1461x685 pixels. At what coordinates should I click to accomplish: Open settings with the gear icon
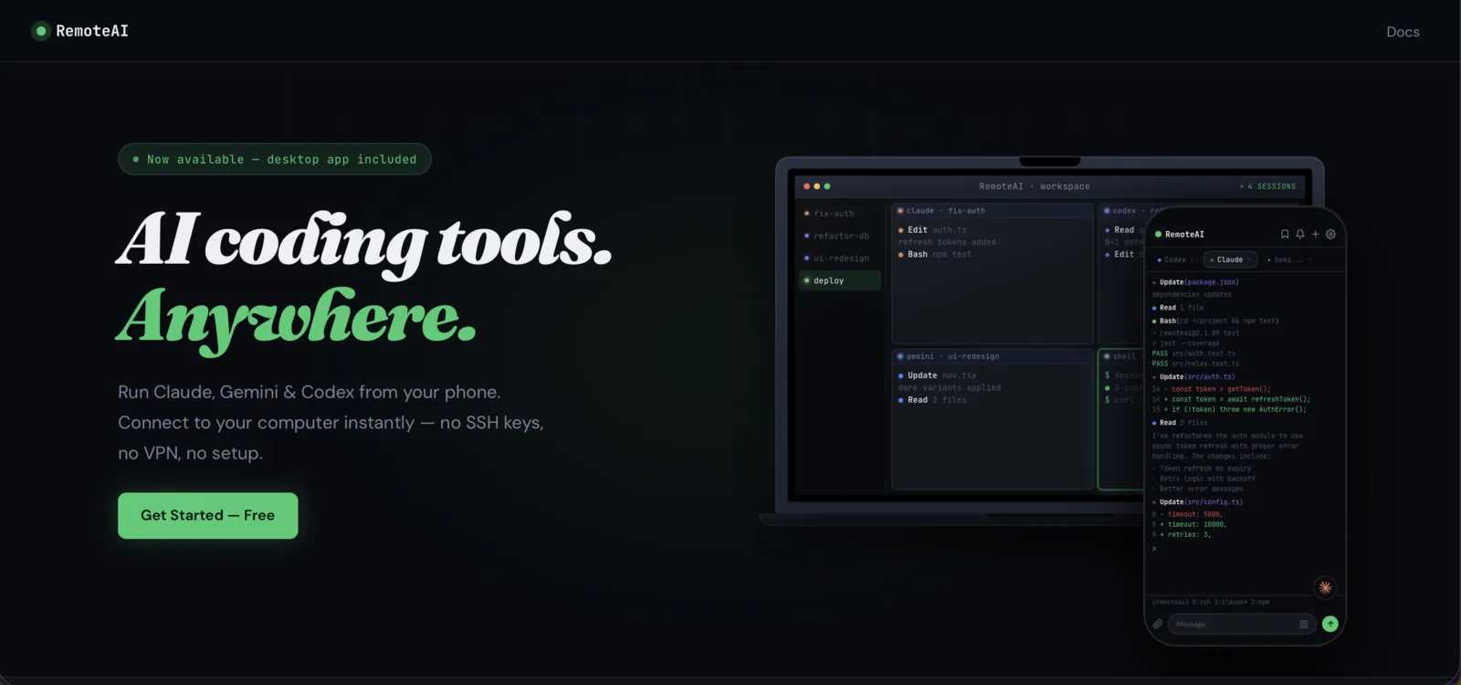point(1330,235)
